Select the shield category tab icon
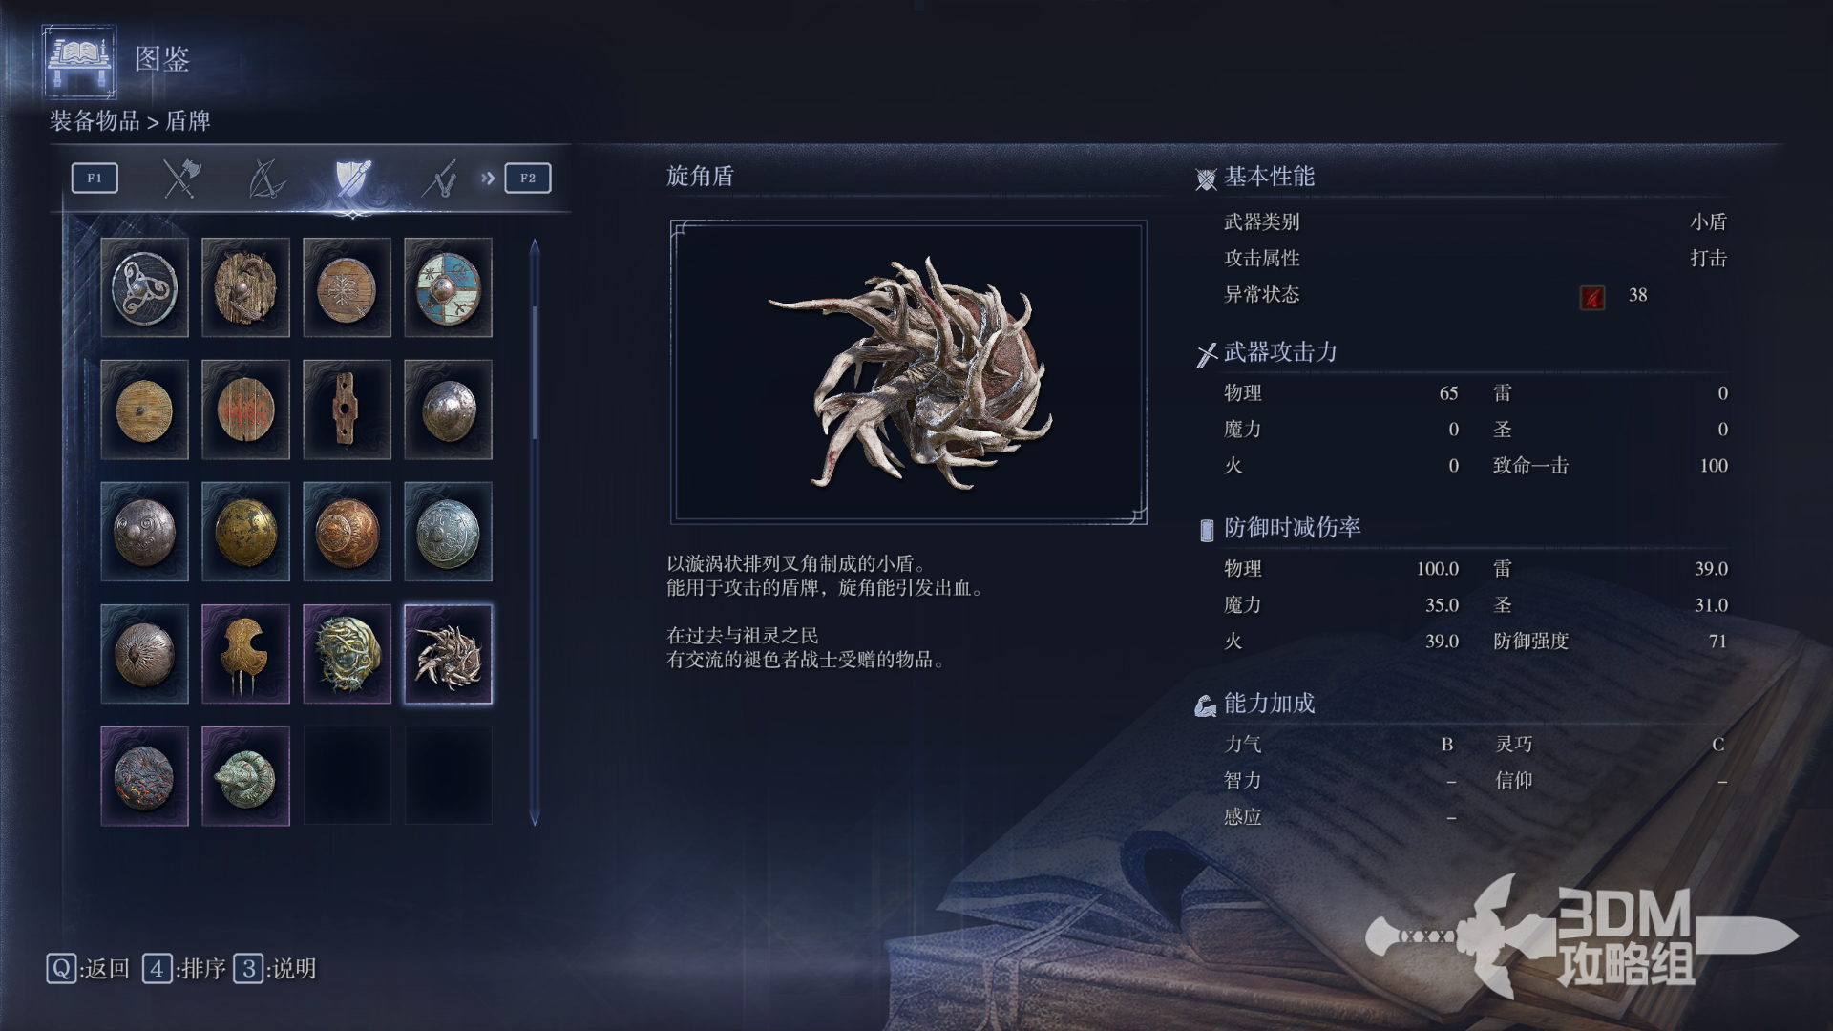Viewport: 1833px width, 1031px height. [352, 178]
